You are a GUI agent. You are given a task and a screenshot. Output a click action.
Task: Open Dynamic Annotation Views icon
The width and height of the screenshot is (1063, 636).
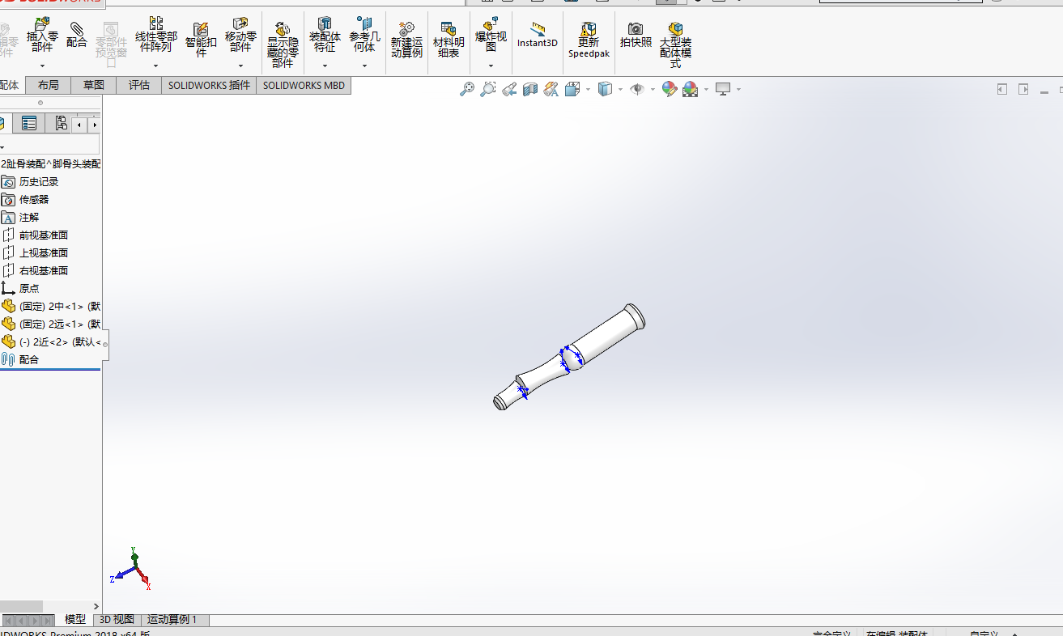click(x=551, y=89)
